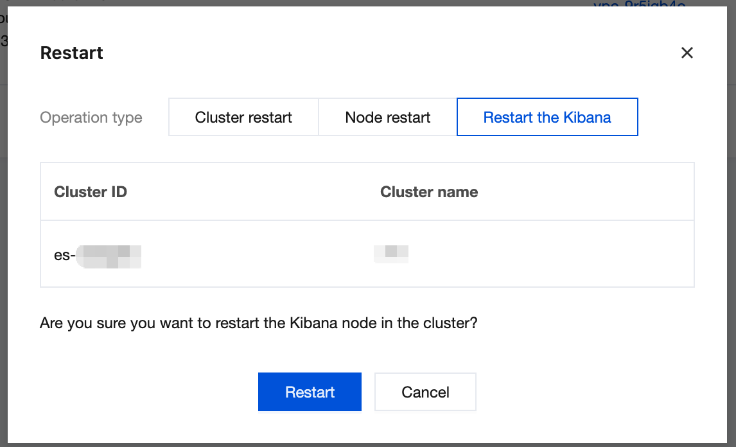The image size is (736, 447).
Task: Click the blurred cluster name value
Action: [391, 252]
